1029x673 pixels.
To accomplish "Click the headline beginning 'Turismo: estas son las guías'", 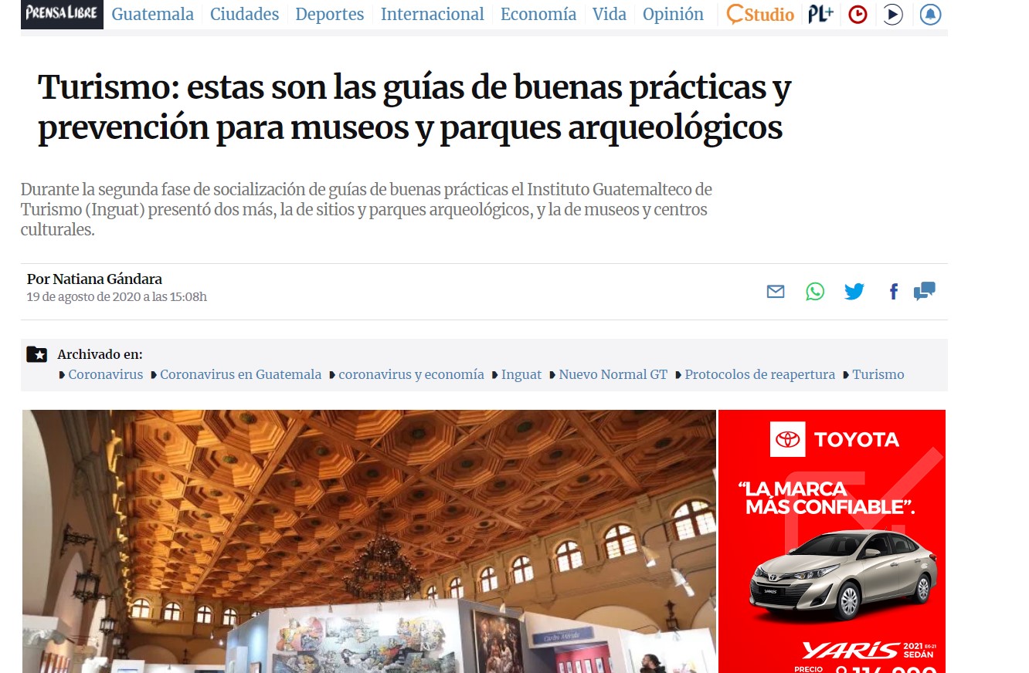I will [415, 108].
